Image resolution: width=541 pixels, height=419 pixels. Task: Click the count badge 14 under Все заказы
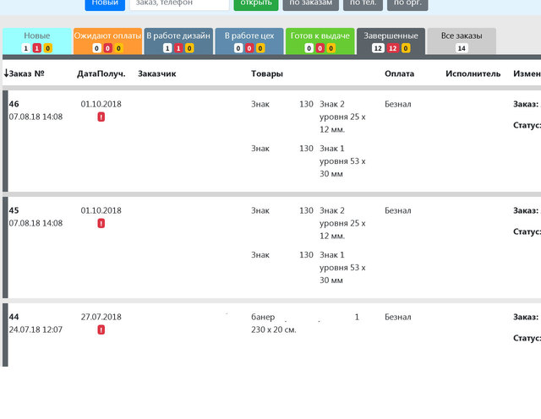(x=462, y=48)
